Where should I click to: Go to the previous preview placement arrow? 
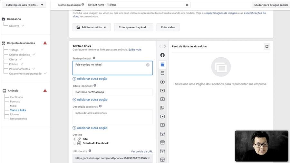click(160, 46)
